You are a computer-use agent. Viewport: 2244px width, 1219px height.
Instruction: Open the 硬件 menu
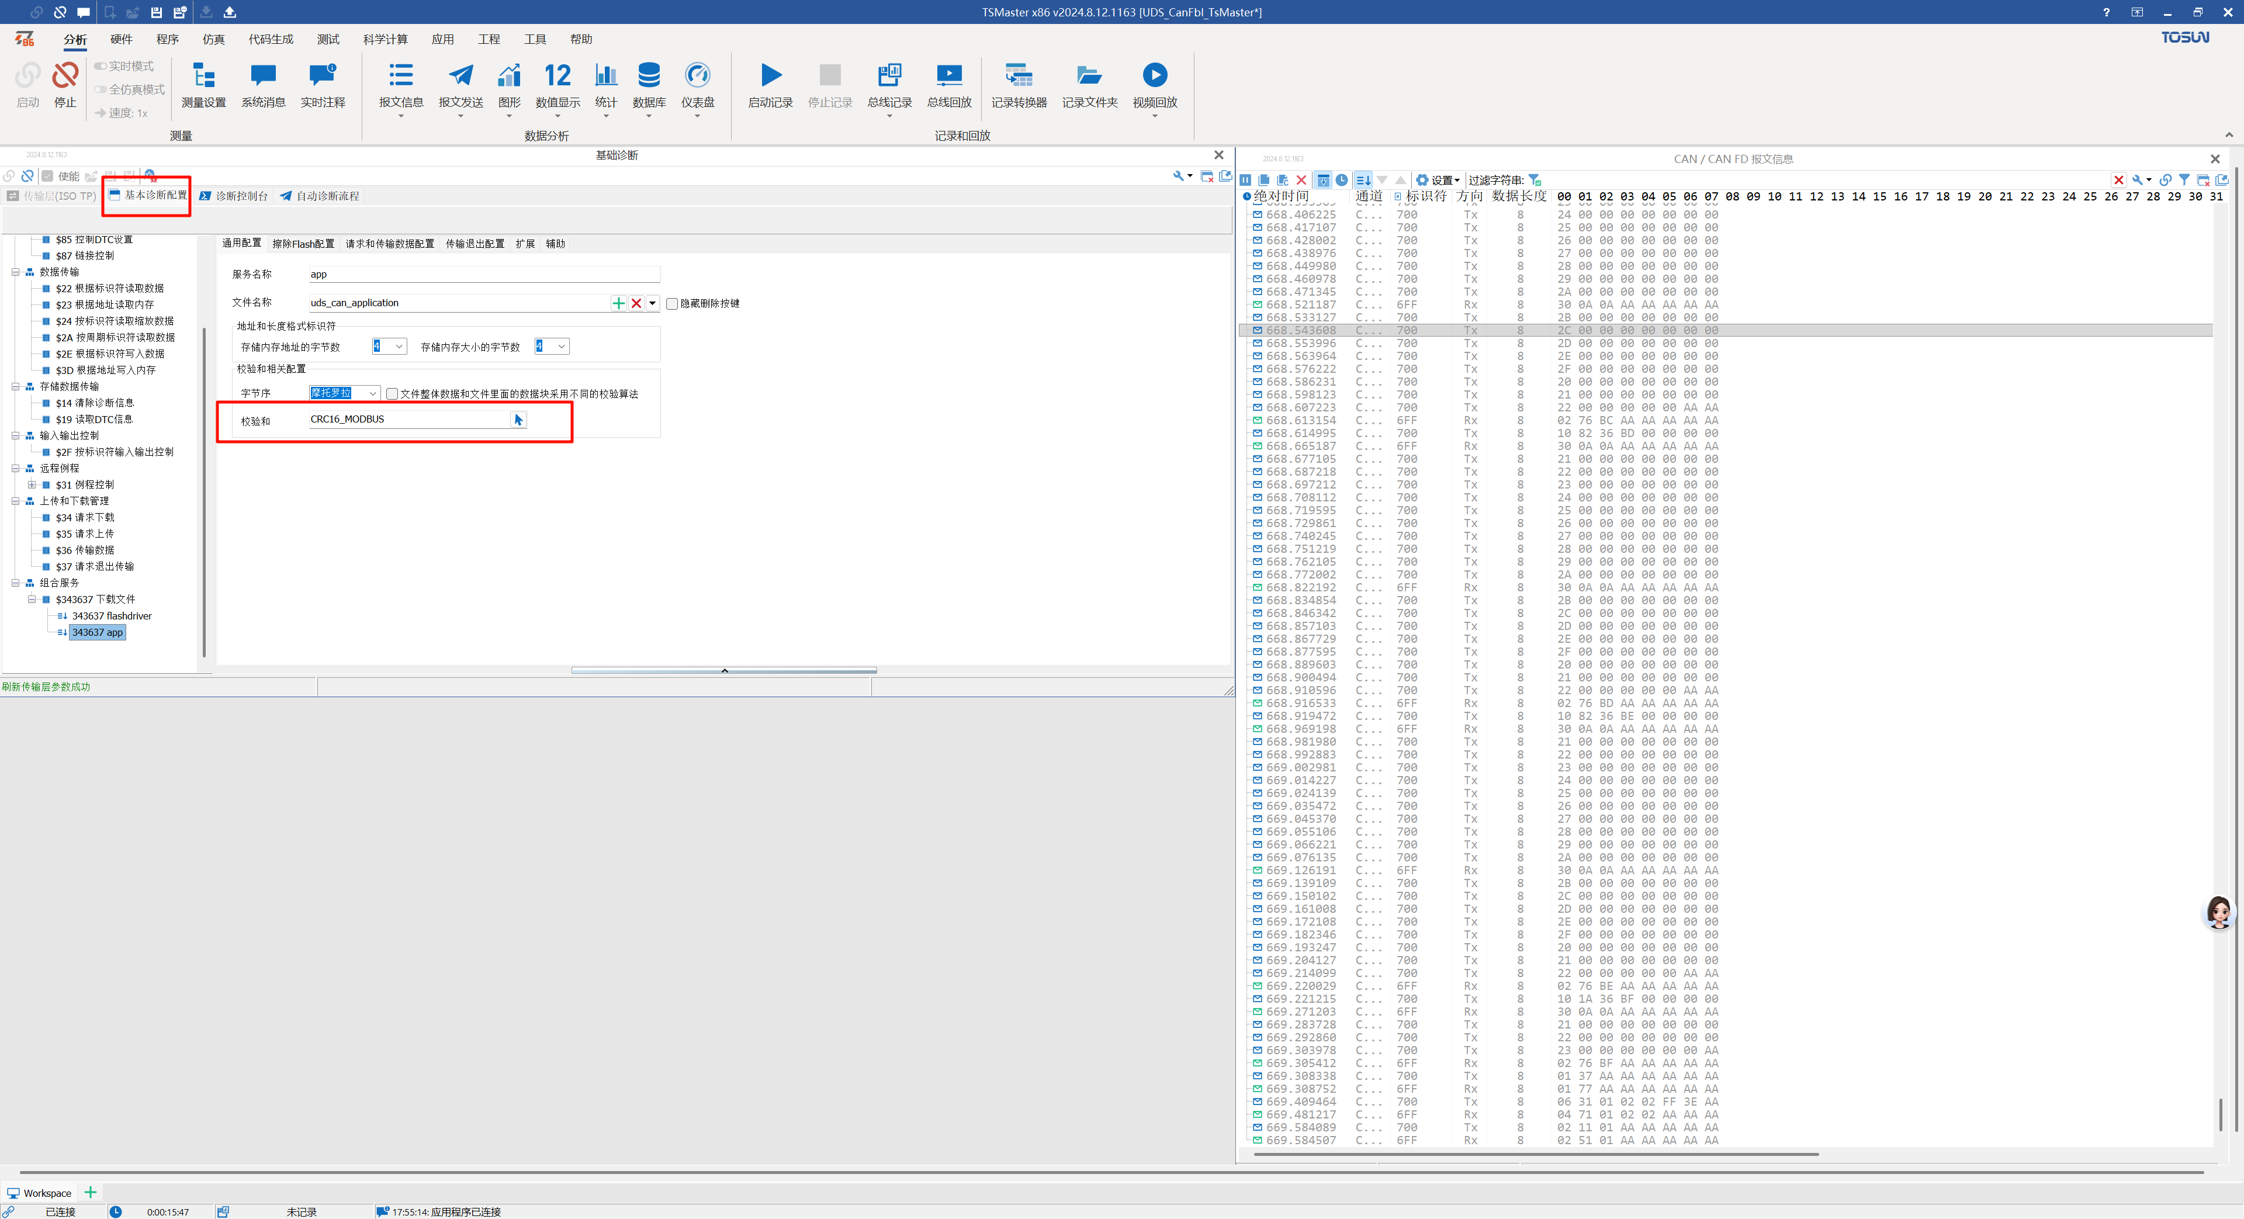click(121, 39)
